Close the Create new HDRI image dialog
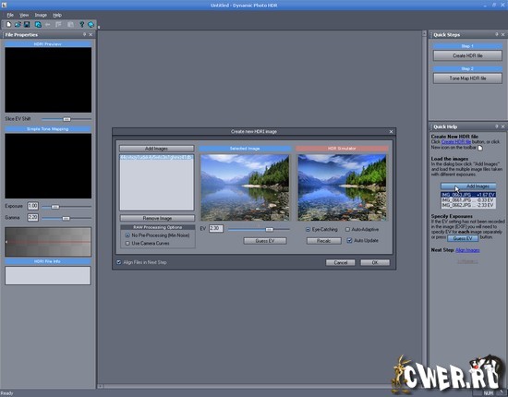This screenshot has height=397, width=508. click(x=391, y=131)
